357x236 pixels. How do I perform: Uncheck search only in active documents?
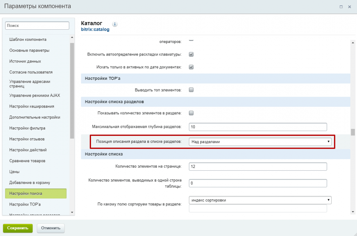click(191, 67)
